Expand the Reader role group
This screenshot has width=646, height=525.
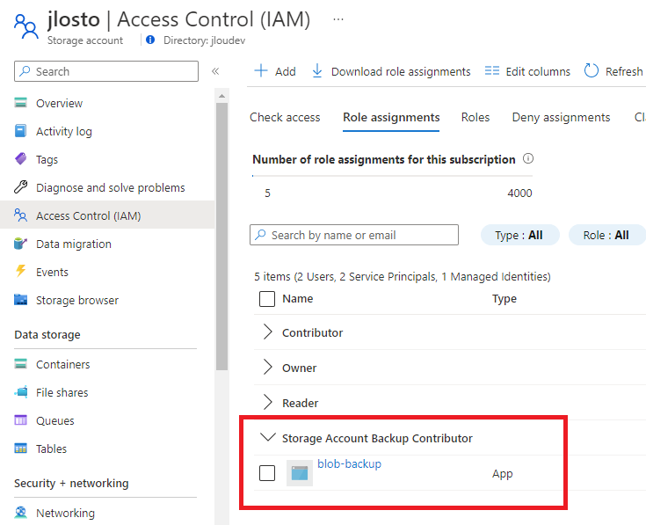[268, 402]
